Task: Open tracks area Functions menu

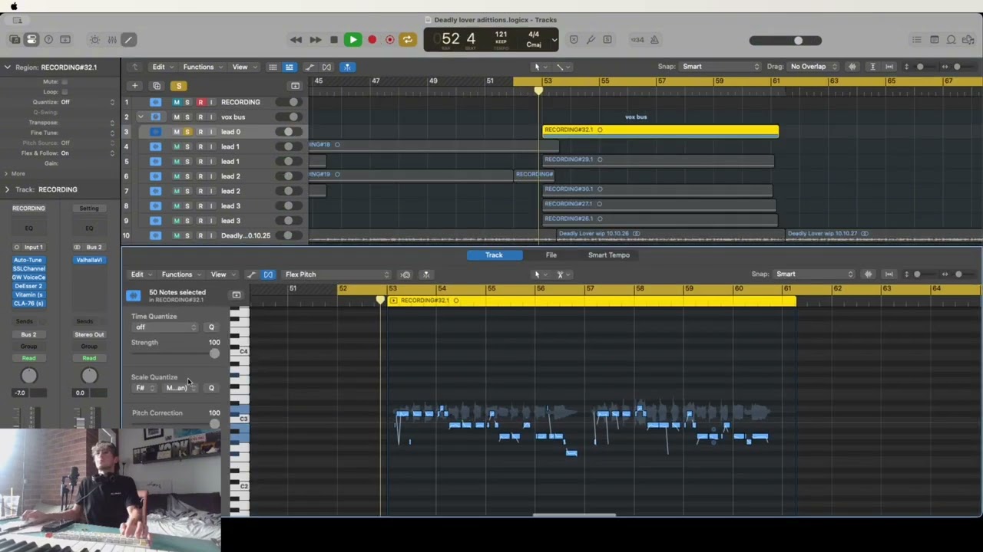Action: (200, 67)
